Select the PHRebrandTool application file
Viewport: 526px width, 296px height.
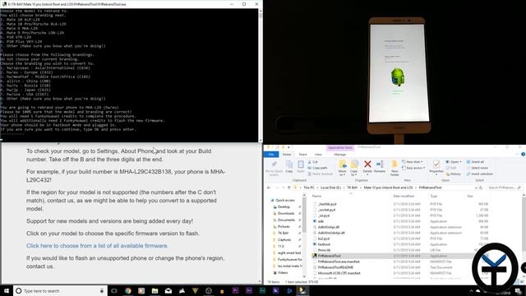click(x=329, y=256)
